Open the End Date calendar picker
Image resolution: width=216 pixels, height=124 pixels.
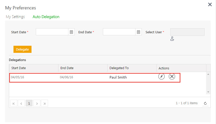(138, 32)
